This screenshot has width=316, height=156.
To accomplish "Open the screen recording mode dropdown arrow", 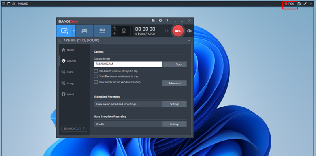I will pyautogui.click(x=74, y=31).
